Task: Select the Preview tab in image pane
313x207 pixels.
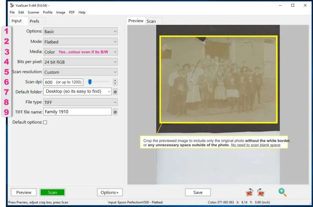Action: (x=136, y=21)
